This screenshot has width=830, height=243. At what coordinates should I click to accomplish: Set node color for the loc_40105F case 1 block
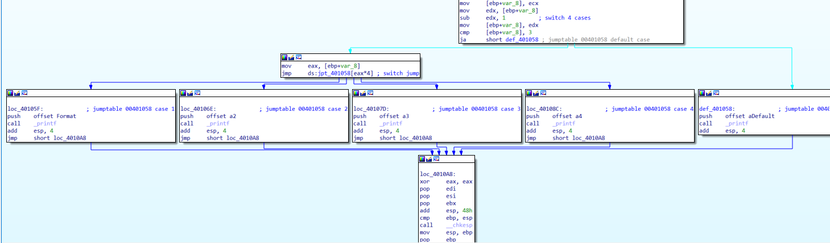click(11, 93)
